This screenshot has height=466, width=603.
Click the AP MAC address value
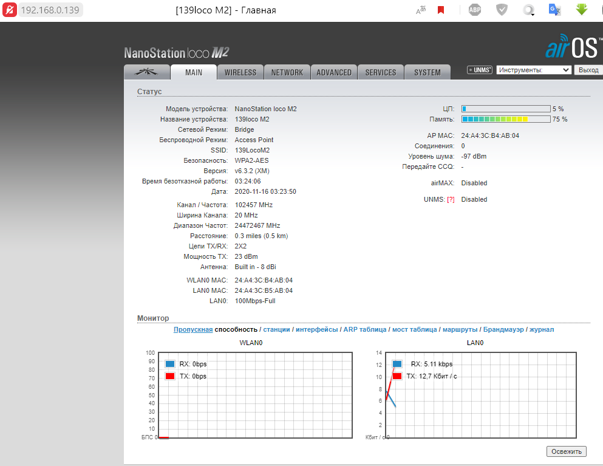[x=490, y=135]
